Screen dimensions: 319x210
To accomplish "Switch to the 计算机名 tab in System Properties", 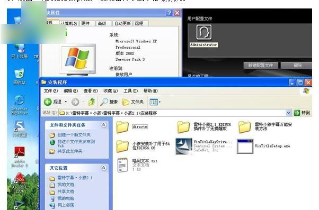I will tap(69, 23).
